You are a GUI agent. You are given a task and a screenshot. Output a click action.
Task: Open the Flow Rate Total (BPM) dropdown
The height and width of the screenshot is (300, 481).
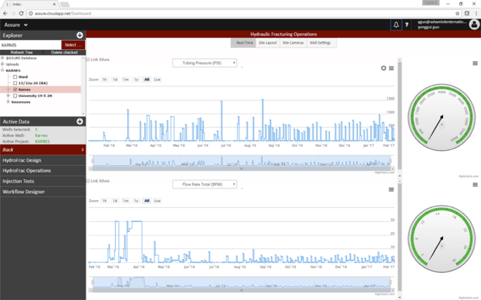(x=204, y=184)
